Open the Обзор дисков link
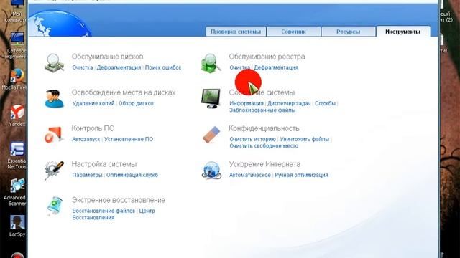This screenshot has height=258, width=460. click(x=136, y=103)
